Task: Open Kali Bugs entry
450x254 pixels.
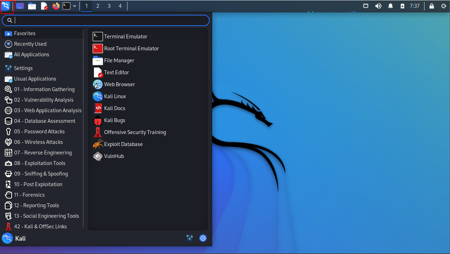Action: click(148, 120)
